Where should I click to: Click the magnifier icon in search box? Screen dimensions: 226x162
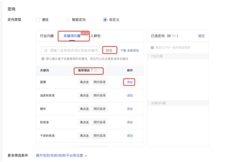coord(46,51)
